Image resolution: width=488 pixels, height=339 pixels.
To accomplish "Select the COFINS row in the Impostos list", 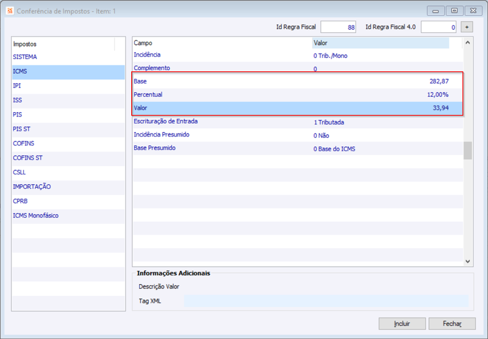I will 68,143.
